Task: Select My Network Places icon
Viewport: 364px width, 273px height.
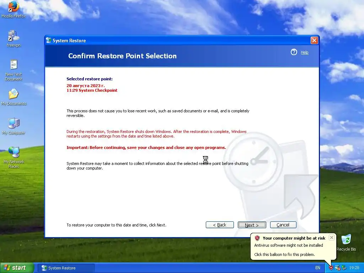Action: click(14, 157)
